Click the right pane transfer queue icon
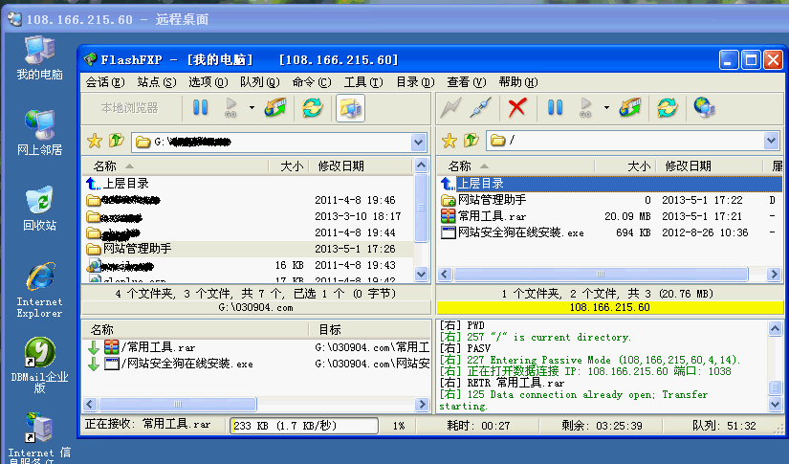 click(630, 108)
